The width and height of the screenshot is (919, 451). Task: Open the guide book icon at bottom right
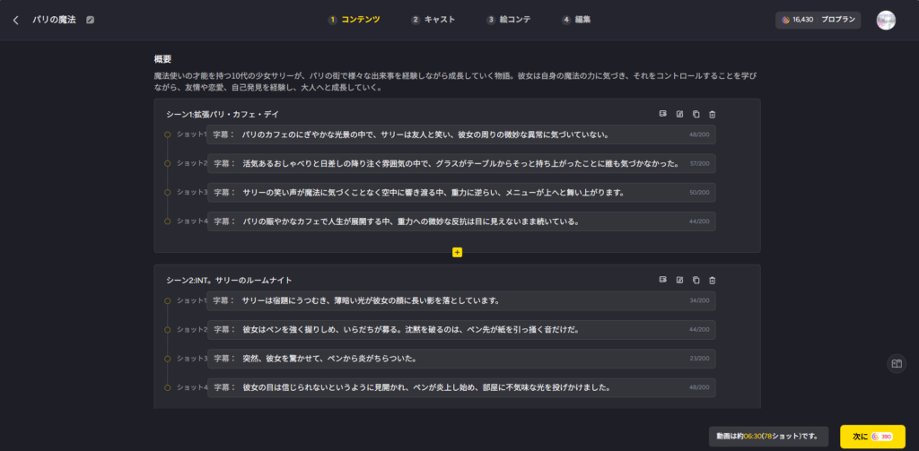point(896,363)
